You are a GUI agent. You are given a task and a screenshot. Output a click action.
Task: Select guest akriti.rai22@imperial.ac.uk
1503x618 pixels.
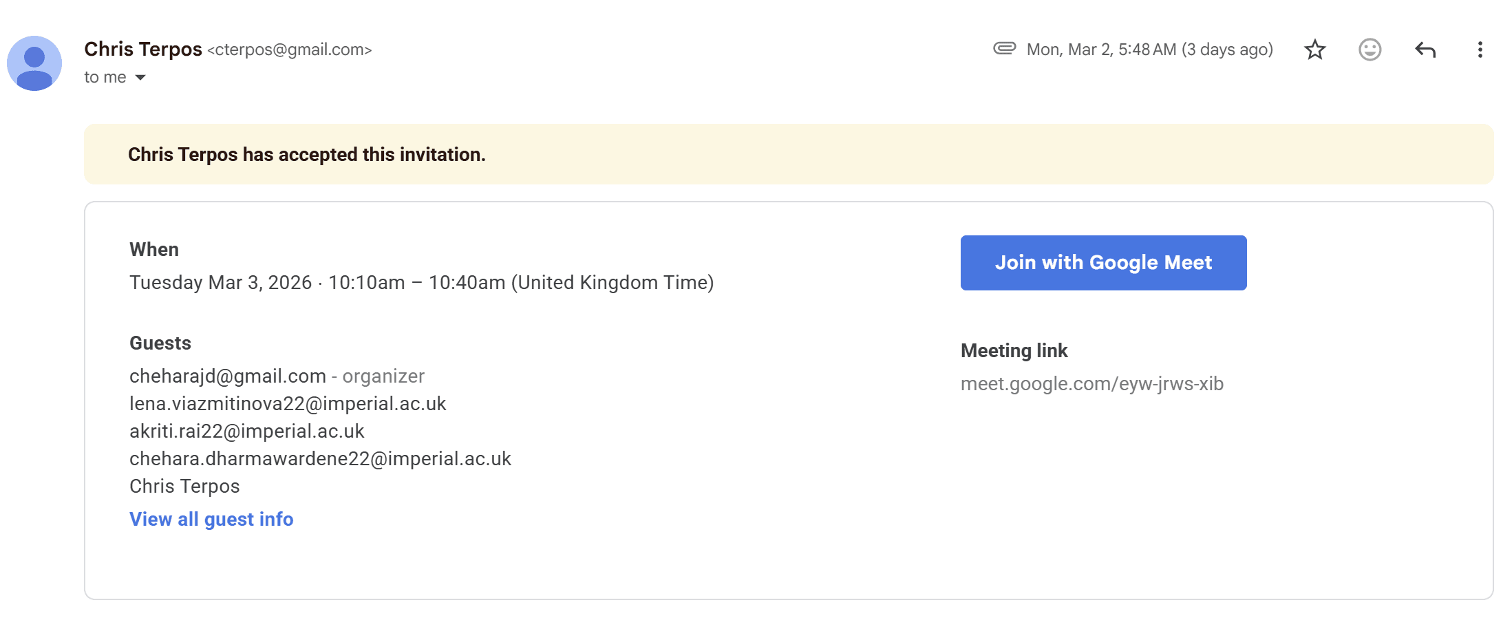coord(246,431)
